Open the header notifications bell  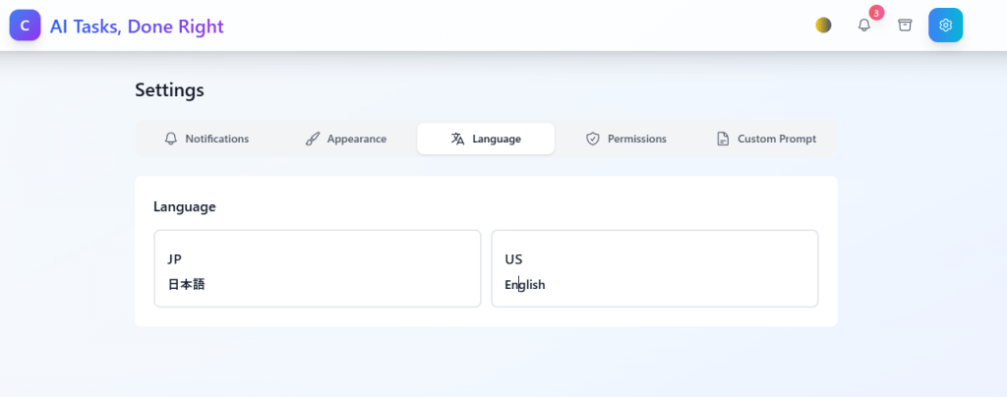tap(864, 25)
